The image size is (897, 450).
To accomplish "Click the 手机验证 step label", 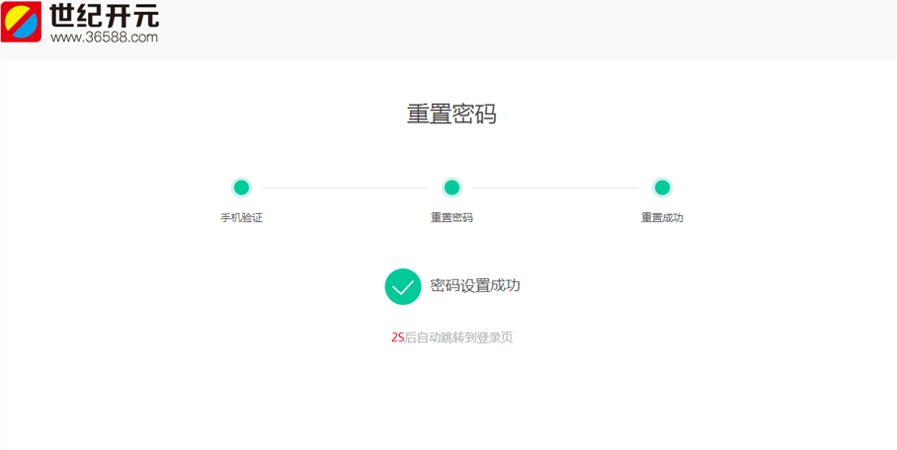I will [241, 218].
